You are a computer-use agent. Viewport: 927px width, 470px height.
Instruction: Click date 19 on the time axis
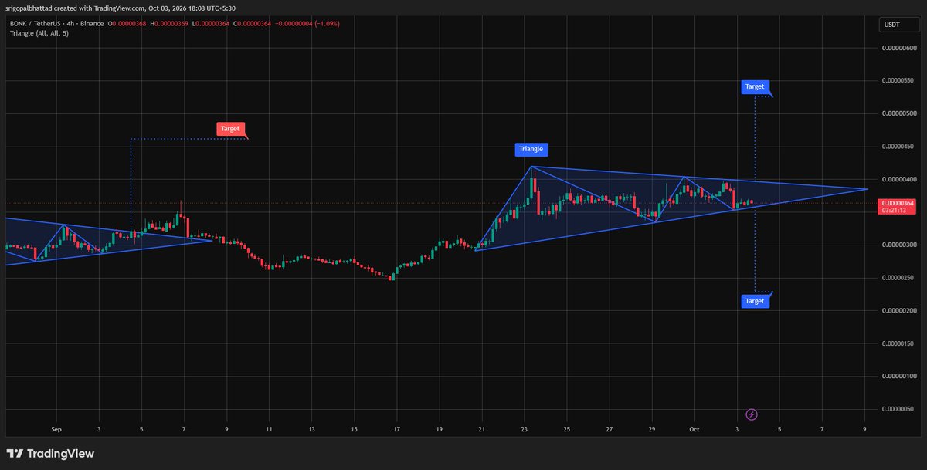click(x=439, y=428)
